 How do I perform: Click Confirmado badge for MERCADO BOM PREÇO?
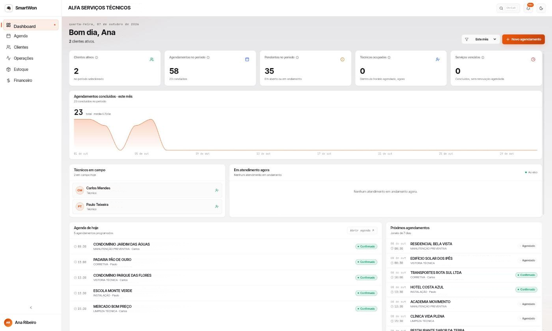tap(366, 309)
